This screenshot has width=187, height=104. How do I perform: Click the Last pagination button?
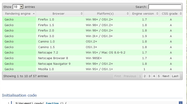coord(175,76)
